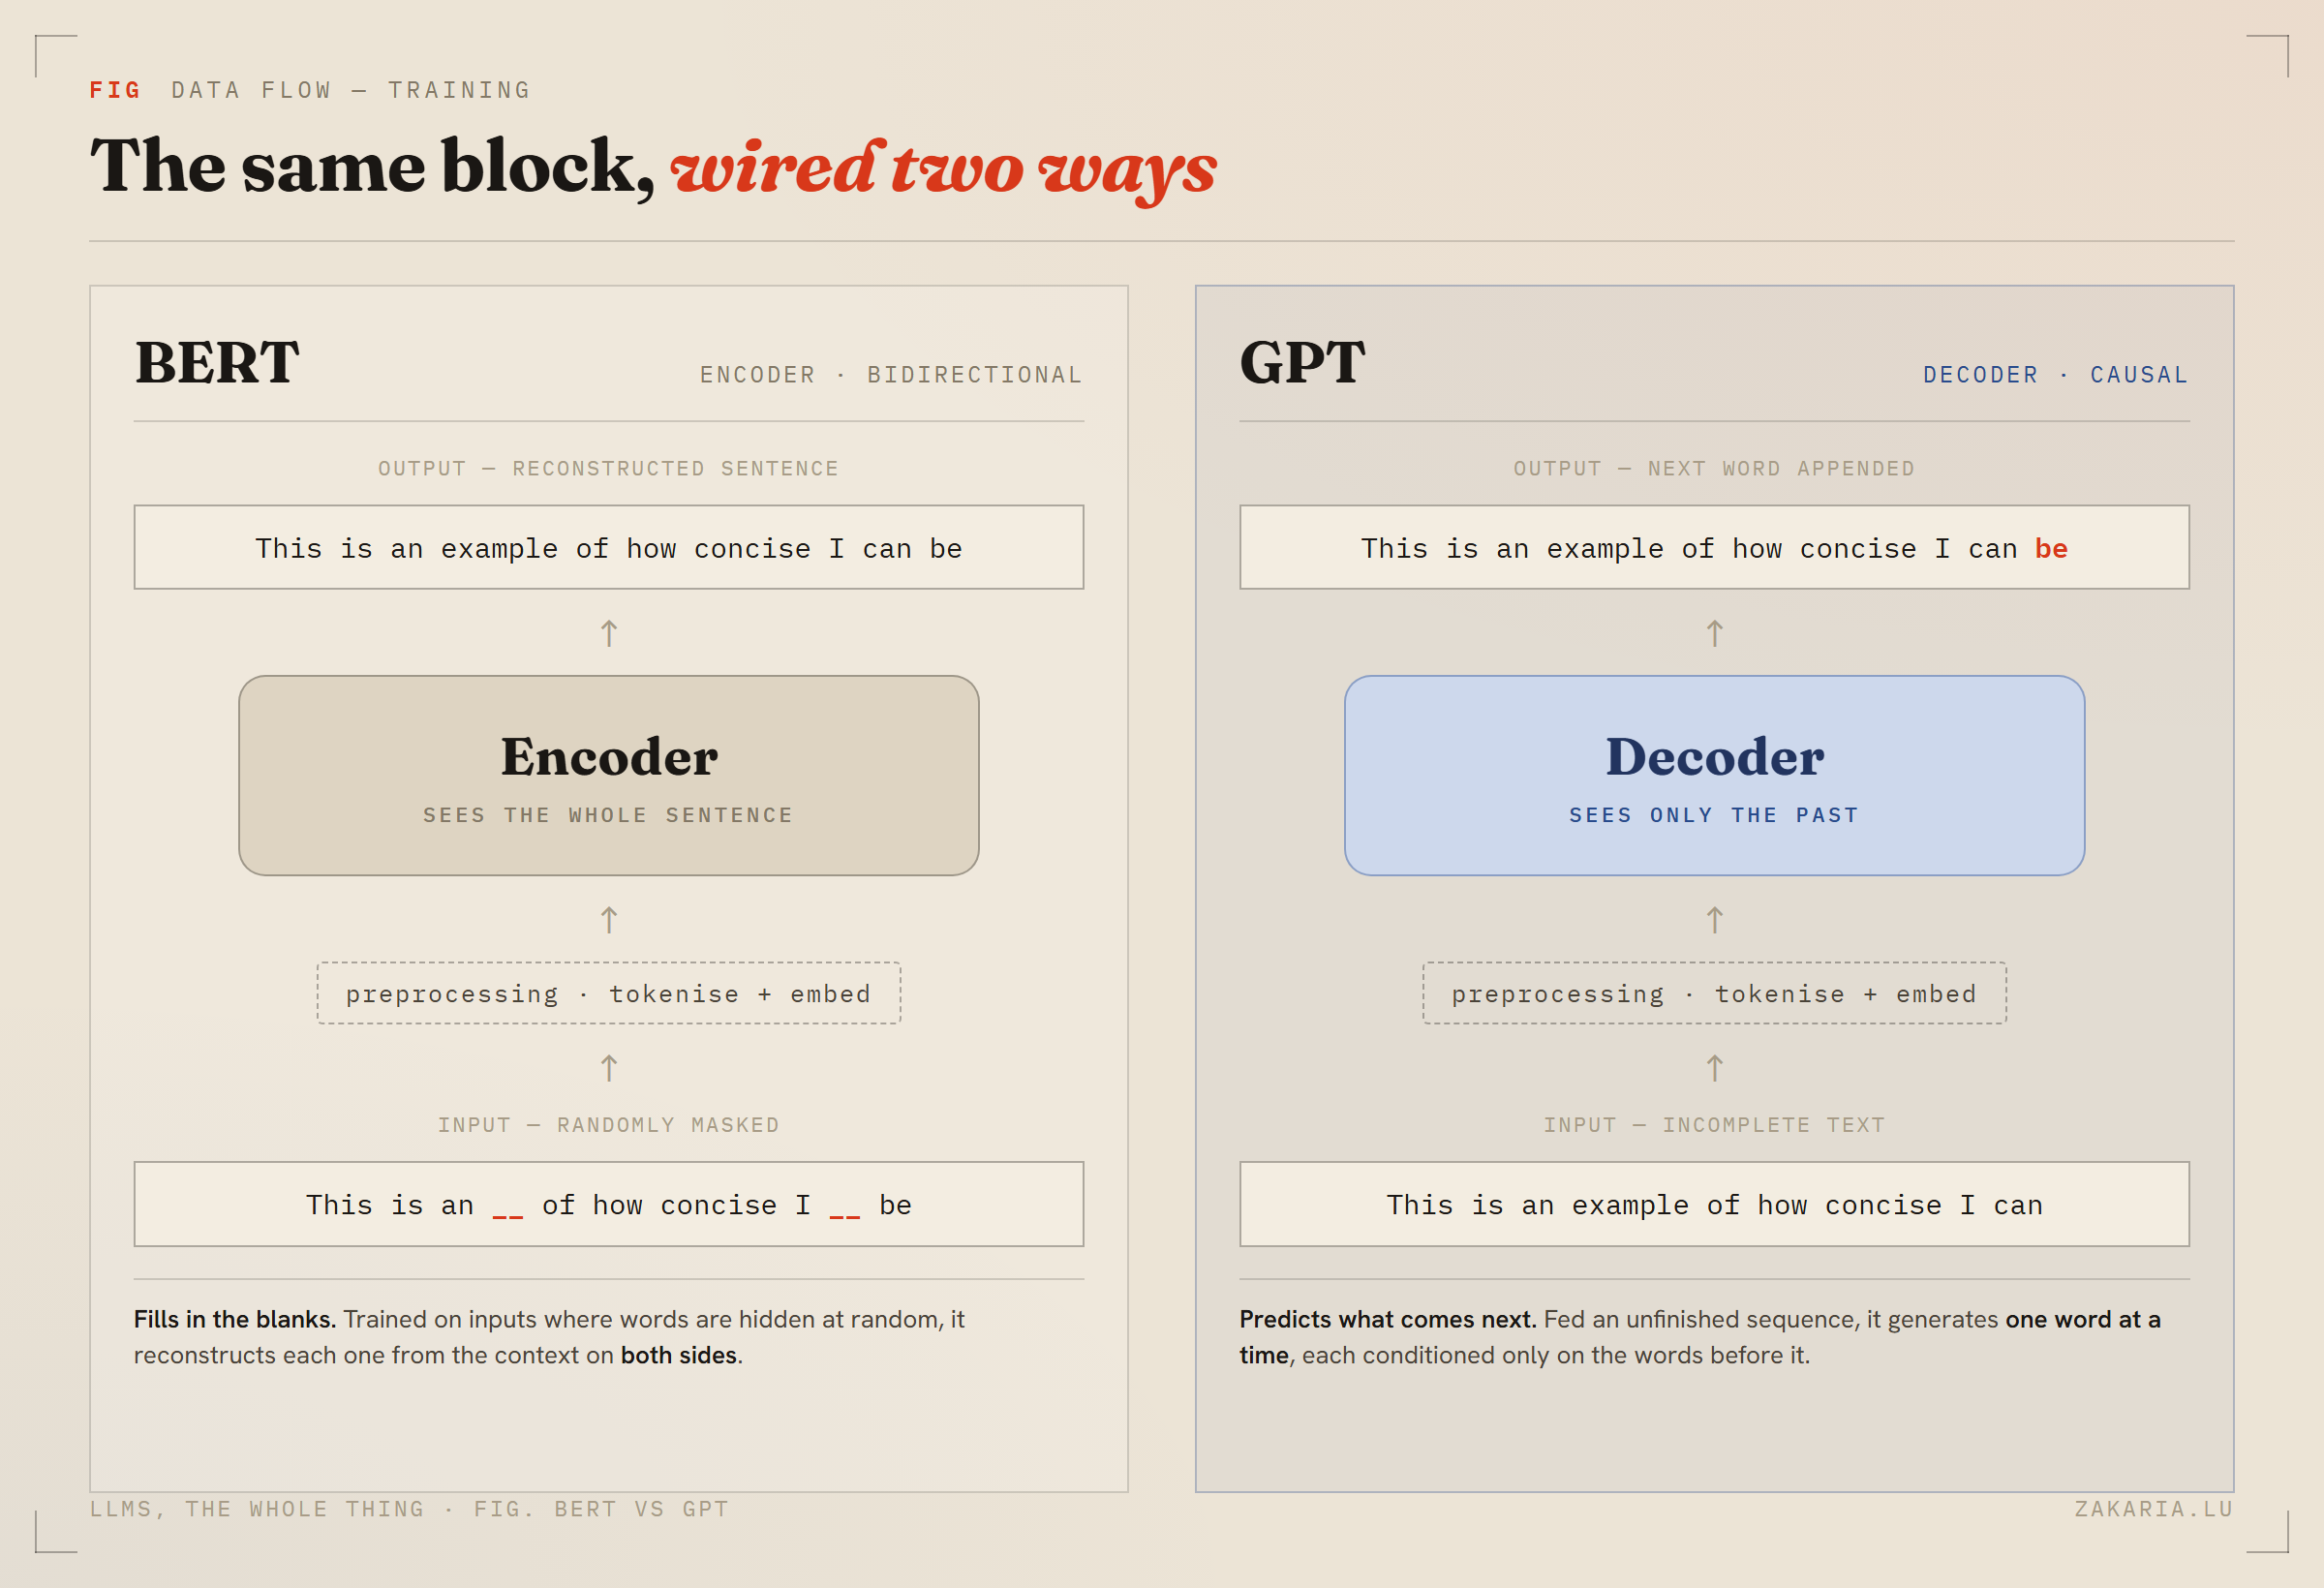Click bold 'Fills in the blanks.' text
Screen dimensions: 2324x1588
coord(235,1319)
